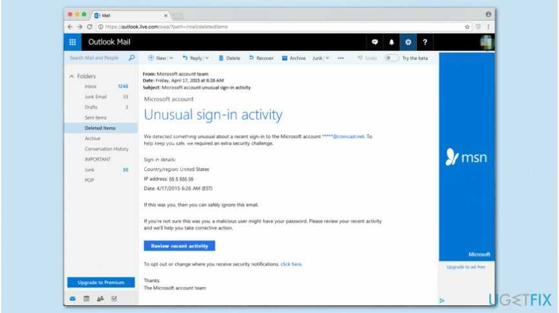The height and width of the screenshot is (313, 559).
Task: Click the 'click here' opt-out link
Action: (291, 264)
